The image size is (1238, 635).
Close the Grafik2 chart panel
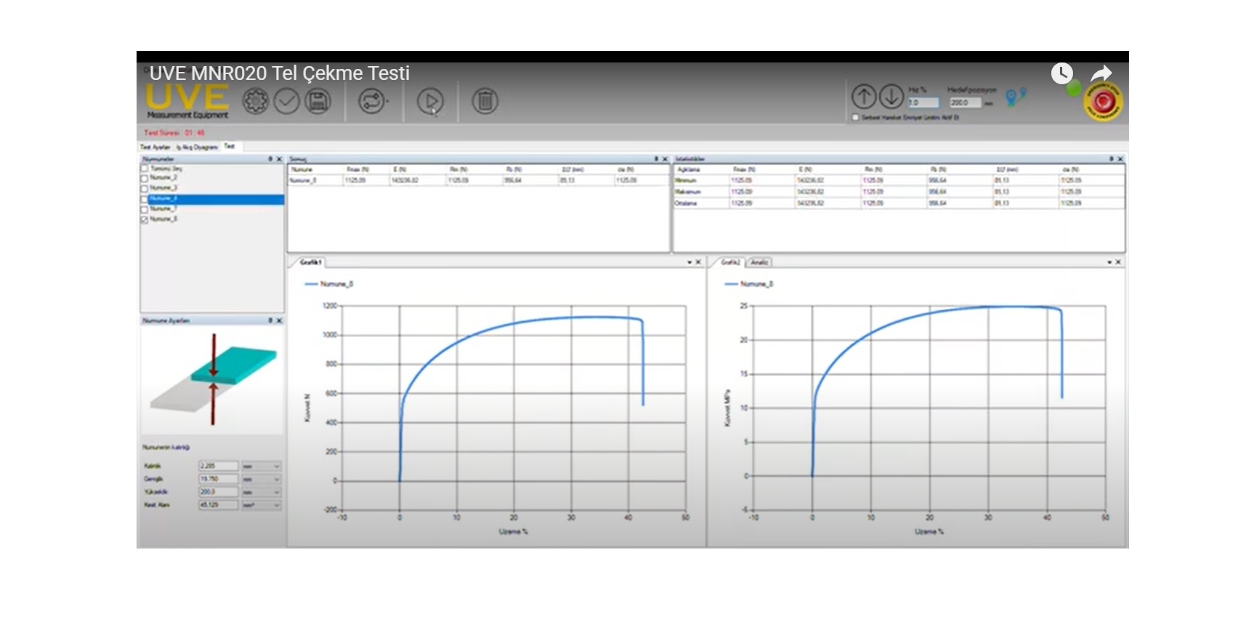tap(1118, 262)
